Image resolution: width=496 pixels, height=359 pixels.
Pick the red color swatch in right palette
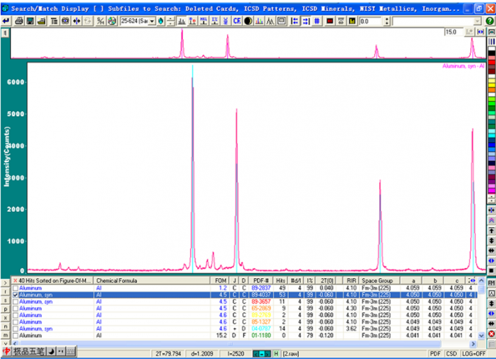tap(491, 63)
